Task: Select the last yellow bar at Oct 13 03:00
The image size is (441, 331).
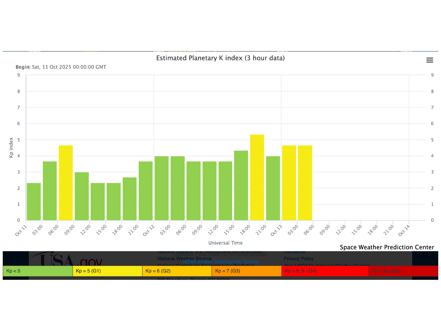Action: click(x=305, y=183)
